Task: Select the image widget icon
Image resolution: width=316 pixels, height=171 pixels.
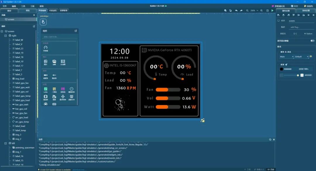Action: coord(46,62)
